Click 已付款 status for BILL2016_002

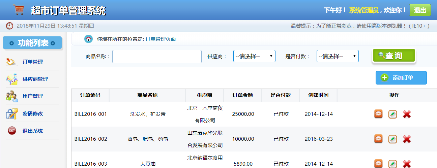[281, 139]
